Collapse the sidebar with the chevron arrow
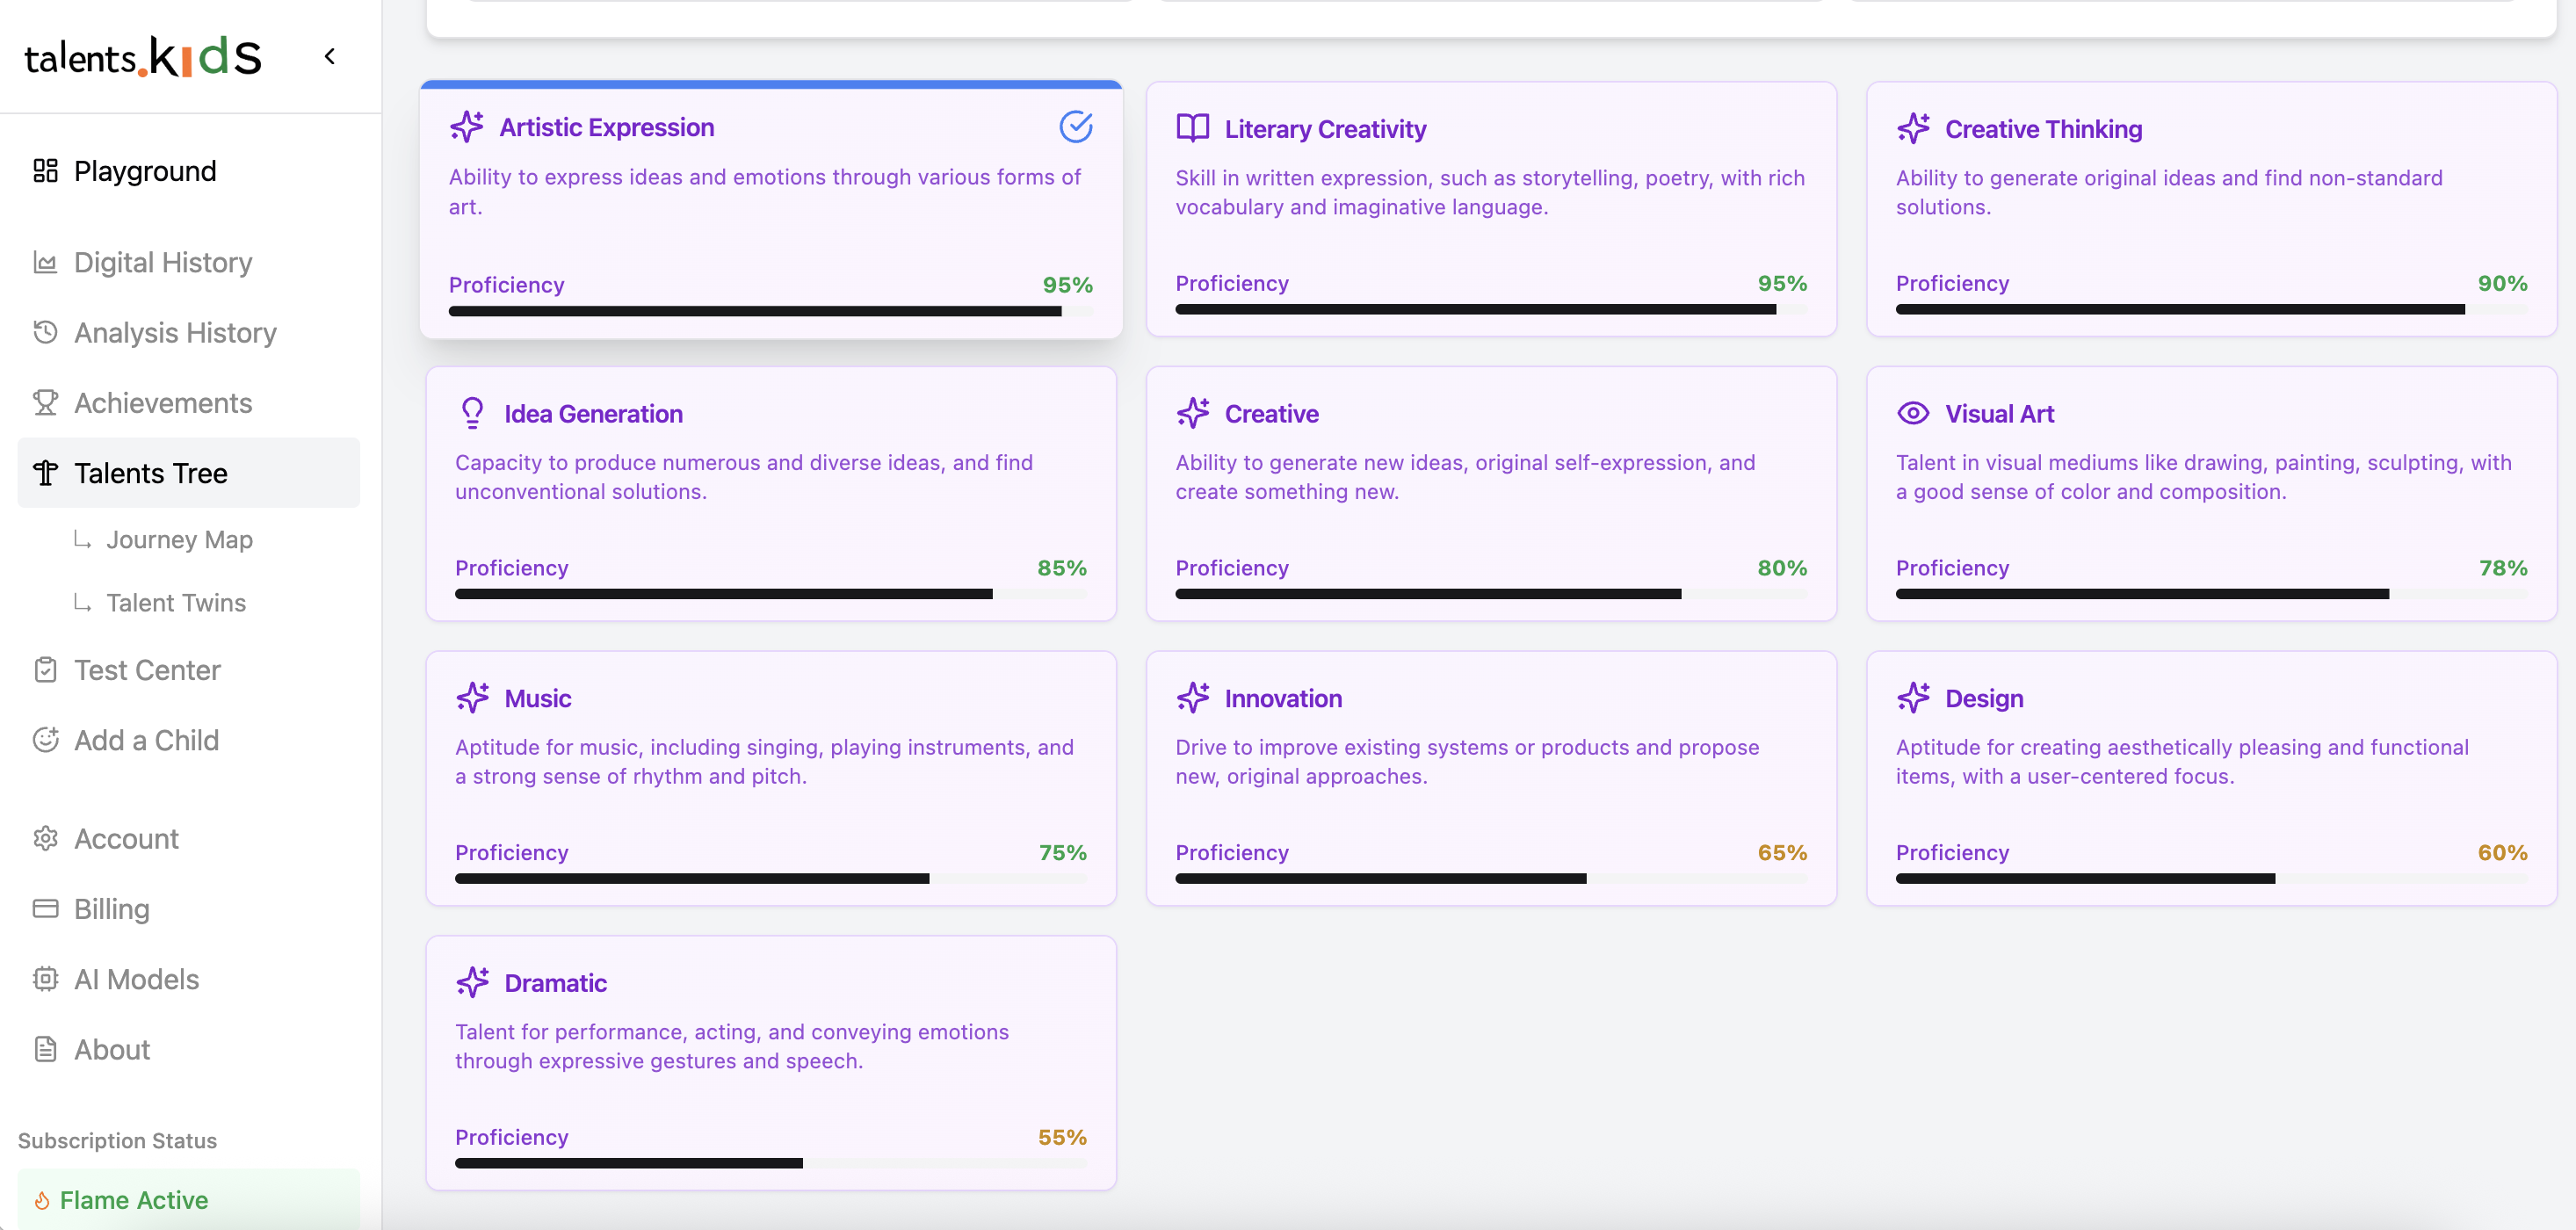The image size is (2576, 1230). click(330, 56)
